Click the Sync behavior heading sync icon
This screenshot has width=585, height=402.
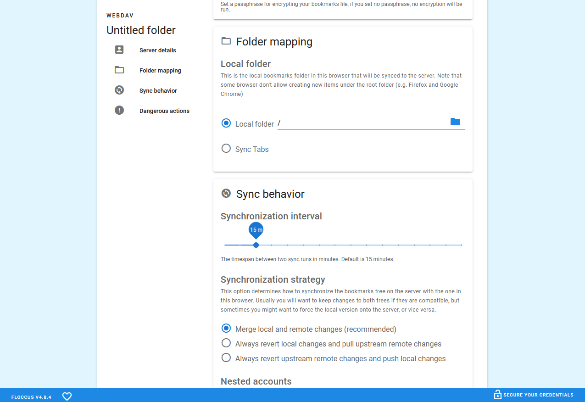click(x=226, y=194)
